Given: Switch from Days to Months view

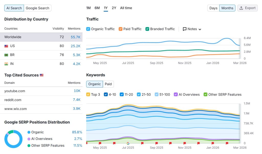Looking at the screenshot, I should (227, 8).
